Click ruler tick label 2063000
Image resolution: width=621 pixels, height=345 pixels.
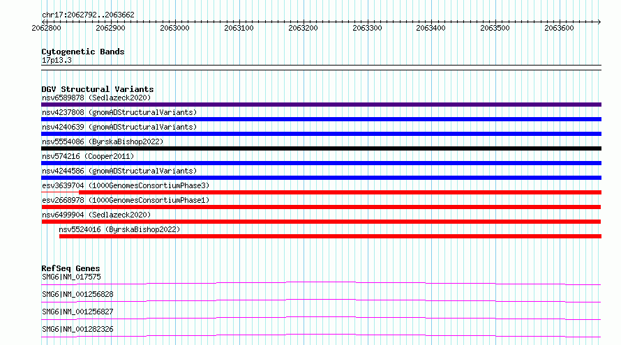point(174,28)
